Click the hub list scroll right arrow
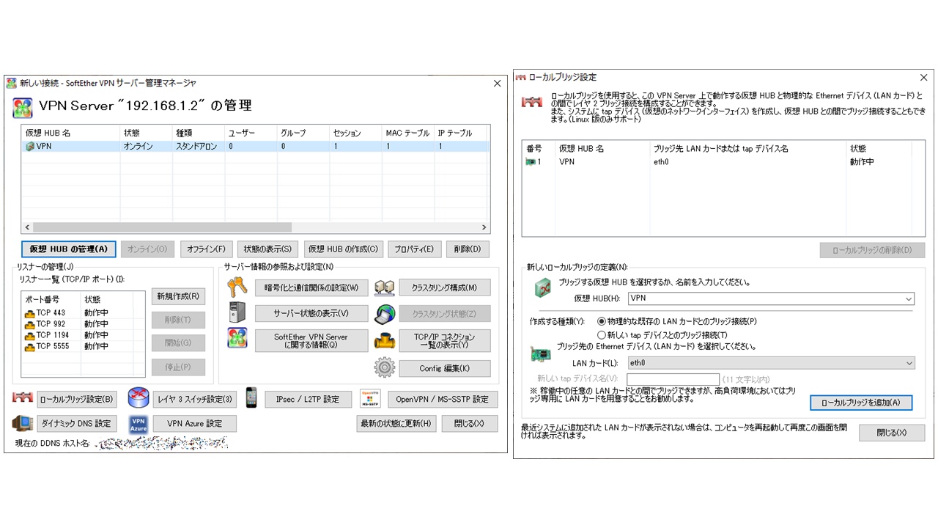Screen dimensions: 938x528 click(484, 227)
